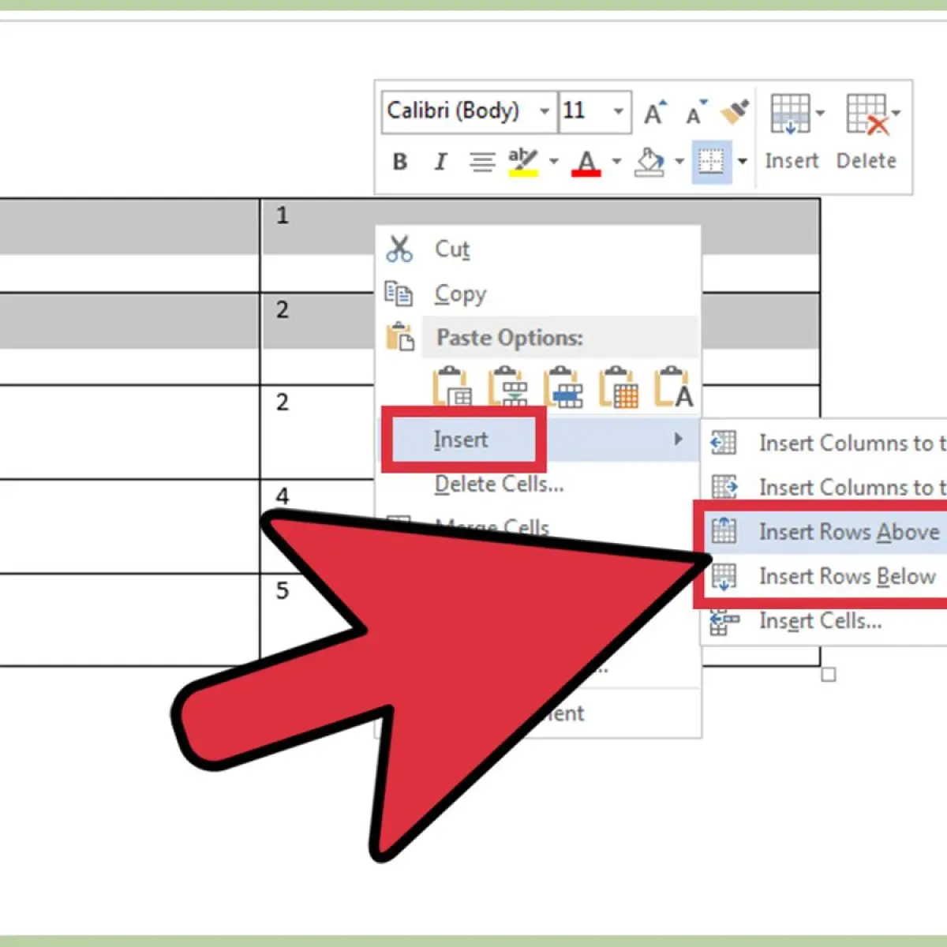The image size is (947, 947).
Task: Expand the highlight color dropdown arrow
Action: 554,162
